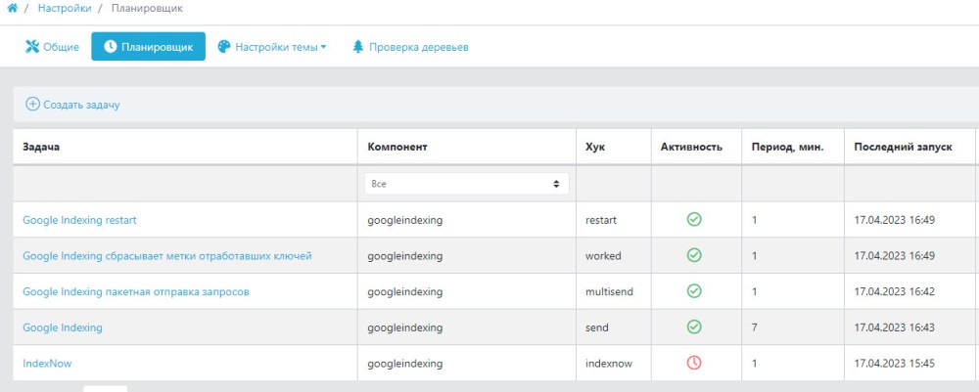Click the clock icon on the Планировщик tab

point(110,47)
